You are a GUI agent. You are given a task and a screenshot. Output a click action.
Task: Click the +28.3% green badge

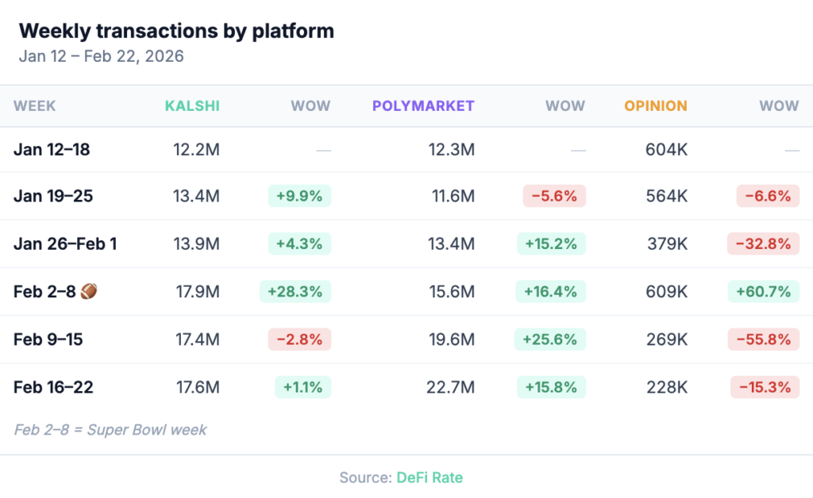coord(295,292)
